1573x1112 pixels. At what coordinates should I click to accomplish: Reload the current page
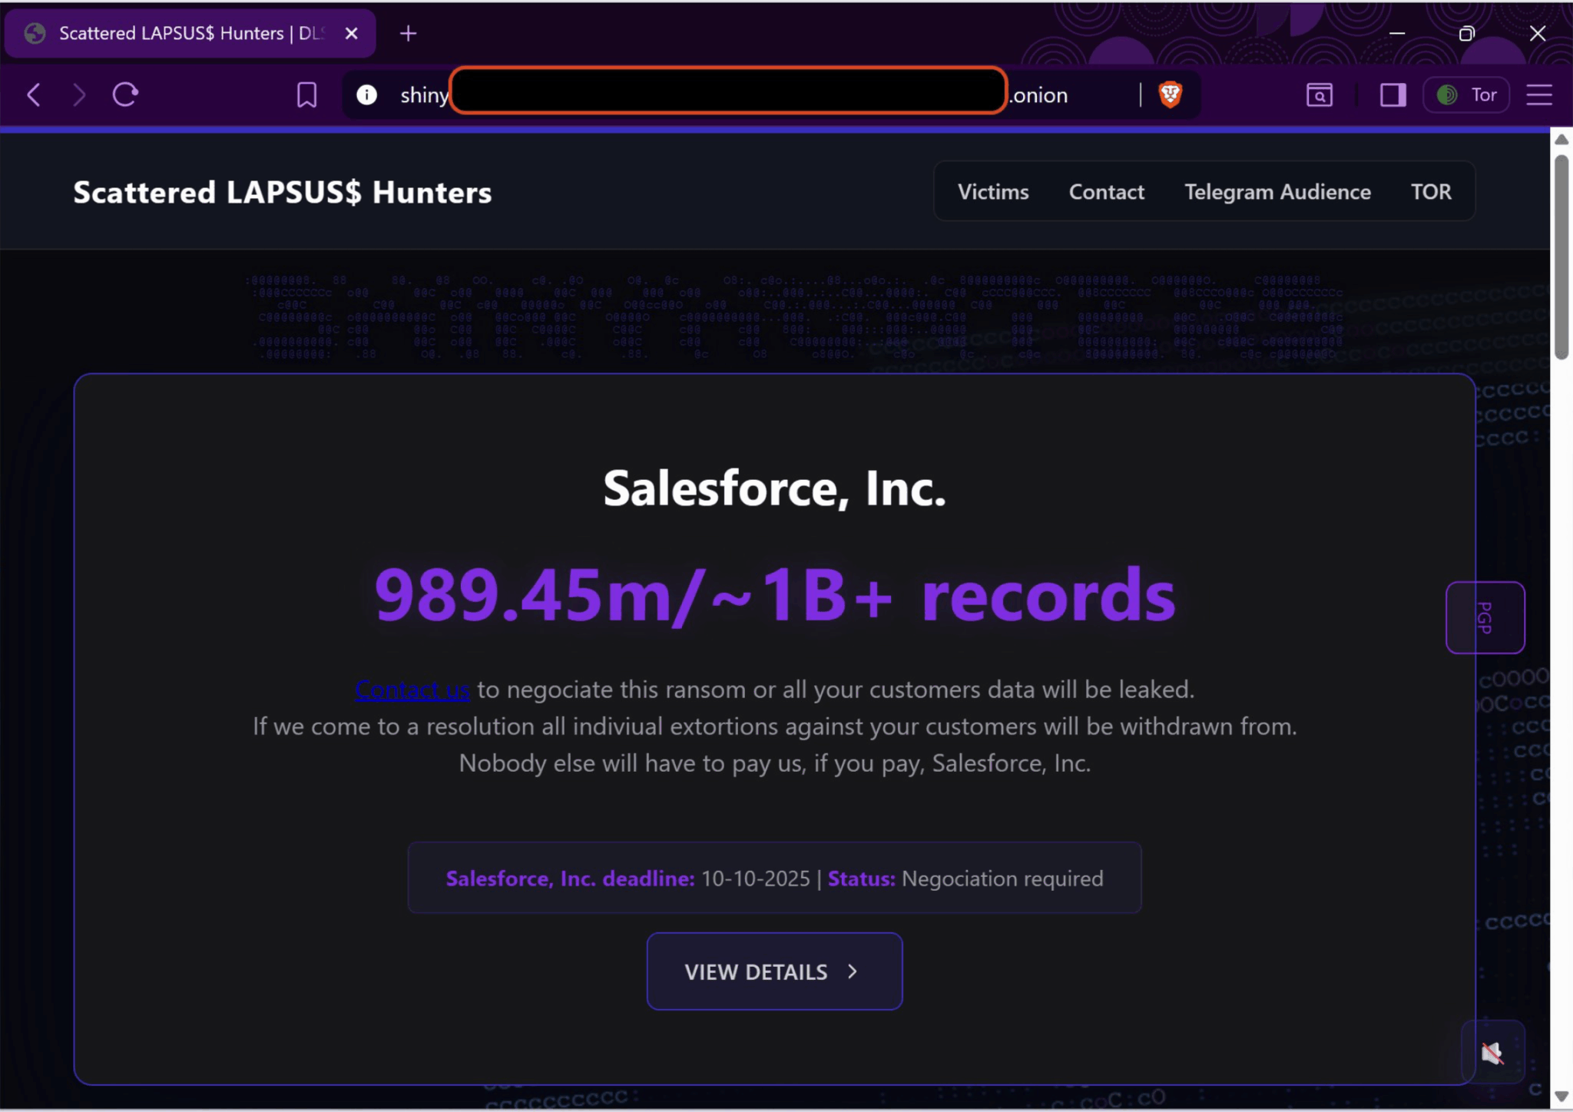tap(125, 94)
